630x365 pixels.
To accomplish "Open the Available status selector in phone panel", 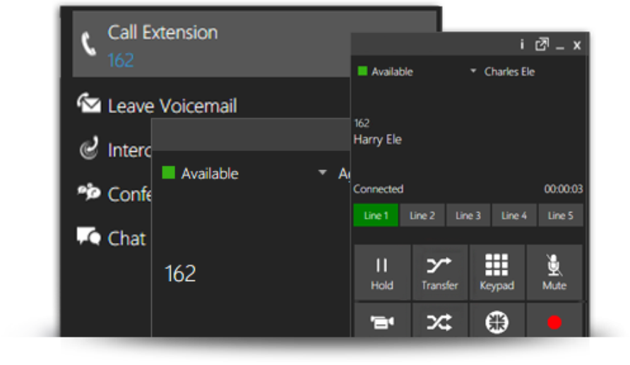I will [386, 72].
